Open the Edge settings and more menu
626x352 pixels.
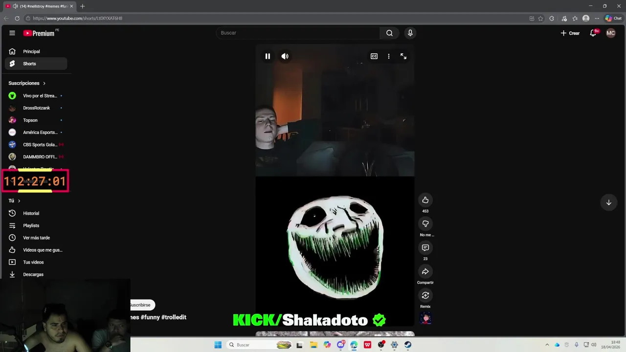[x=597, y=19]
